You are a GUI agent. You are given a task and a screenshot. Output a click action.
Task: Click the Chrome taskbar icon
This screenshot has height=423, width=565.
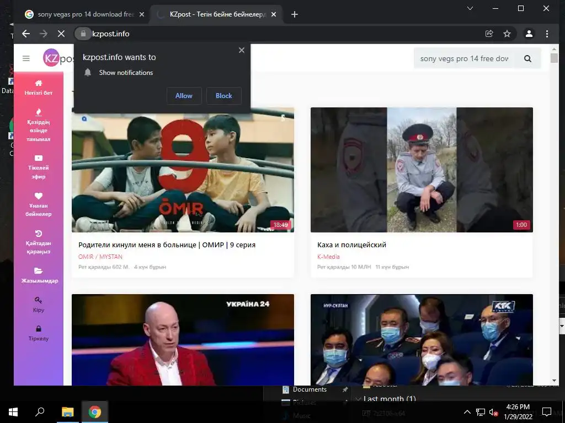pyautogui.click(x=95, y=412)
